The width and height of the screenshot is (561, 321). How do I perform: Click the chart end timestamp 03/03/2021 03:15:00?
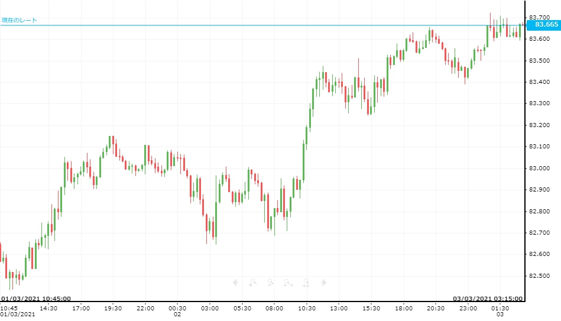click(x=487, y=299)
